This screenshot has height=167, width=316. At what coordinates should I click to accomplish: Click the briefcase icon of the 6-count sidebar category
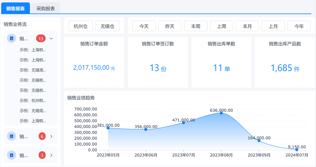coord(11,136)
